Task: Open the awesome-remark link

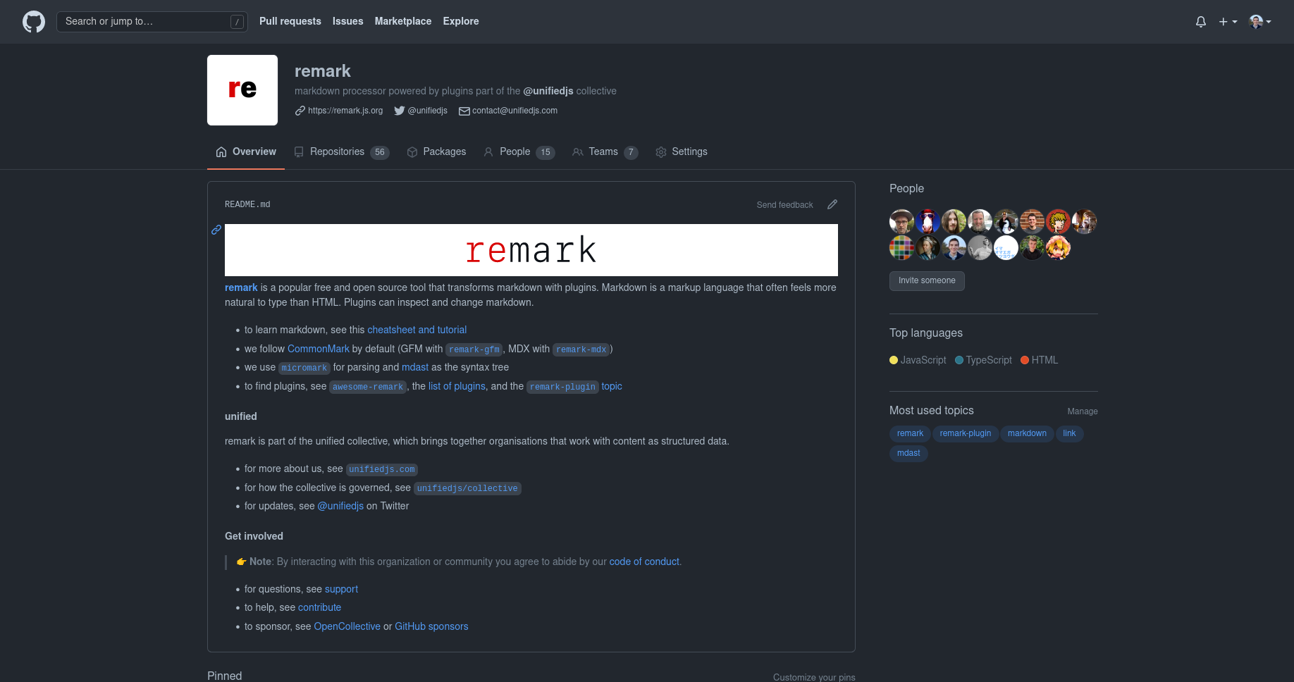Action: click(x=368, y=387)
